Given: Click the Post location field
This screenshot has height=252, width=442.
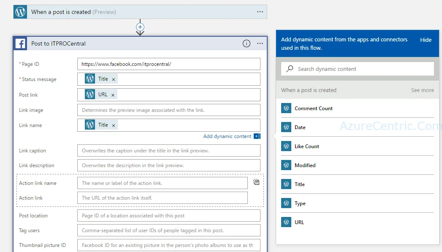Looking at the screenshot, I should [x=168, y=216].
